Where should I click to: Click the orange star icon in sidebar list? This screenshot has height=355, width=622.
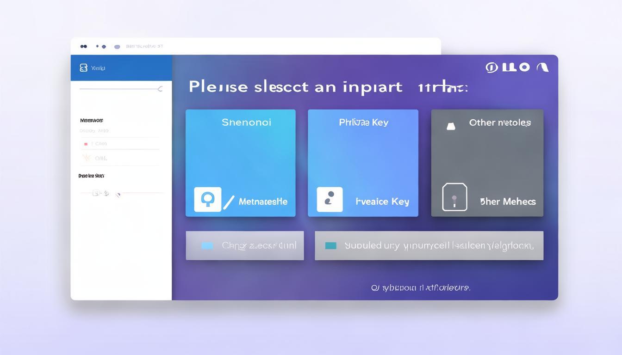click(x=86, y=158)
